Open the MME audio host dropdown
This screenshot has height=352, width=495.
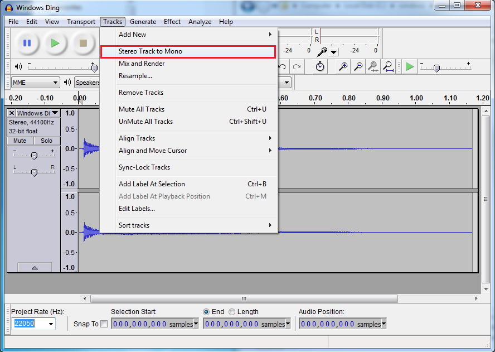click(x=35, y=83)
